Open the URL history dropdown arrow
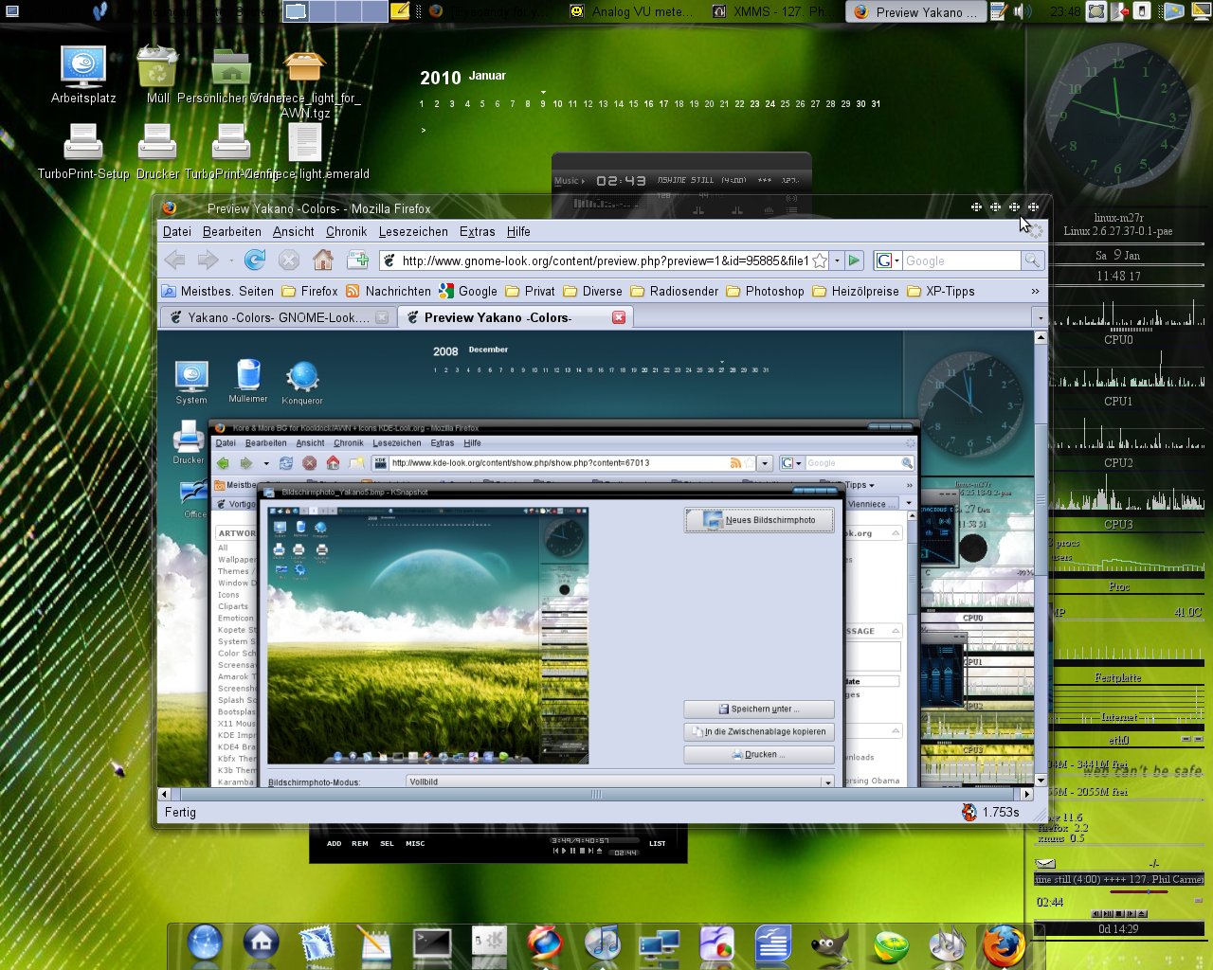Image resolution: width=1213 pixels, height=970 pixels. 837,260
